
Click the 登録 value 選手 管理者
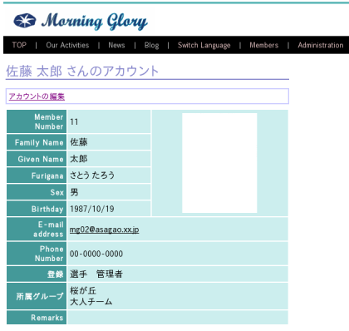click(x=96, y=274)
